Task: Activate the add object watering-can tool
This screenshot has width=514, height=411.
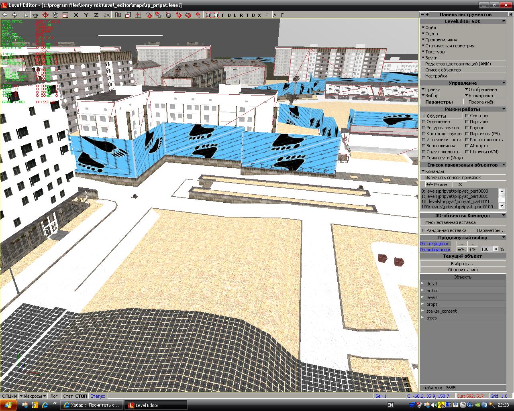Action: point(35,15)
